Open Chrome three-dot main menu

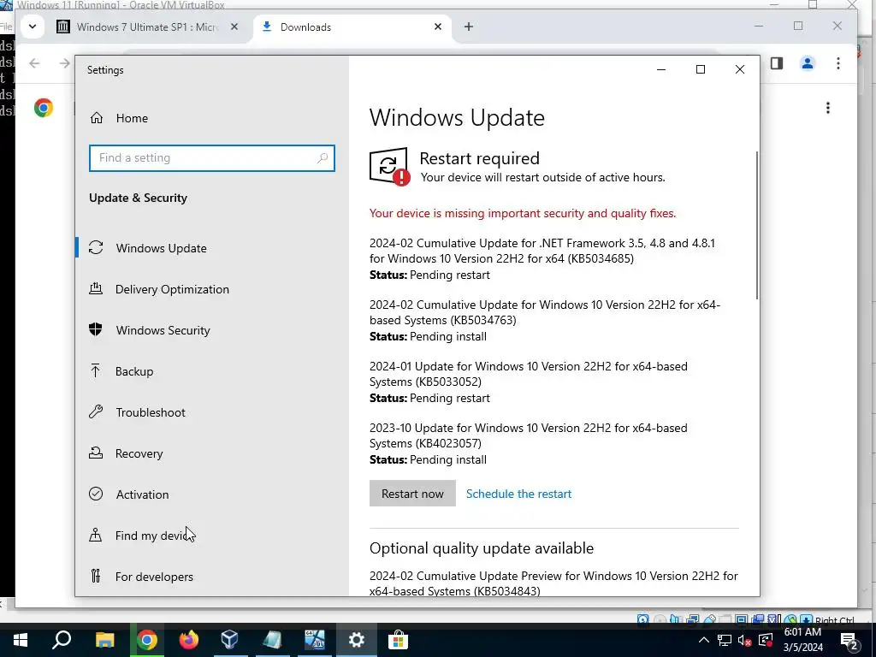[838, 63]
